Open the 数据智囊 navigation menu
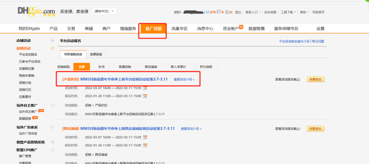 pos(257,29)
